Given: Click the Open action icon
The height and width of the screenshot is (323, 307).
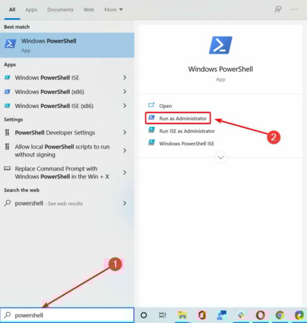Looking at the screenshot, I should (x=151, y=105).
